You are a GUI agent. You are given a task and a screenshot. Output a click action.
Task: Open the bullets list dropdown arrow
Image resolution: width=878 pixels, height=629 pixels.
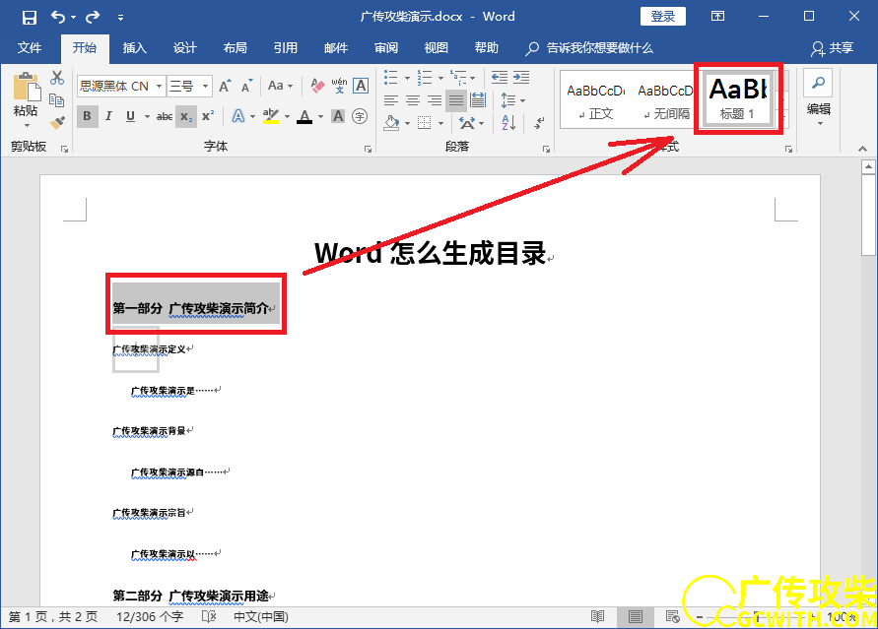pos(407,78)
